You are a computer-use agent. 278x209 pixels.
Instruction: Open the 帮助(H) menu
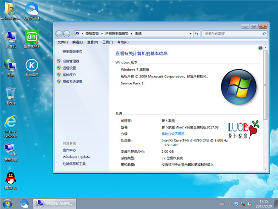pyautogui.click(x=123, y=42)
